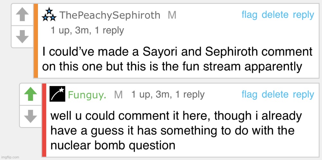Viewport: 322px width, 160px height.
Task: Open the Funguy. username link
Action: 87,95
